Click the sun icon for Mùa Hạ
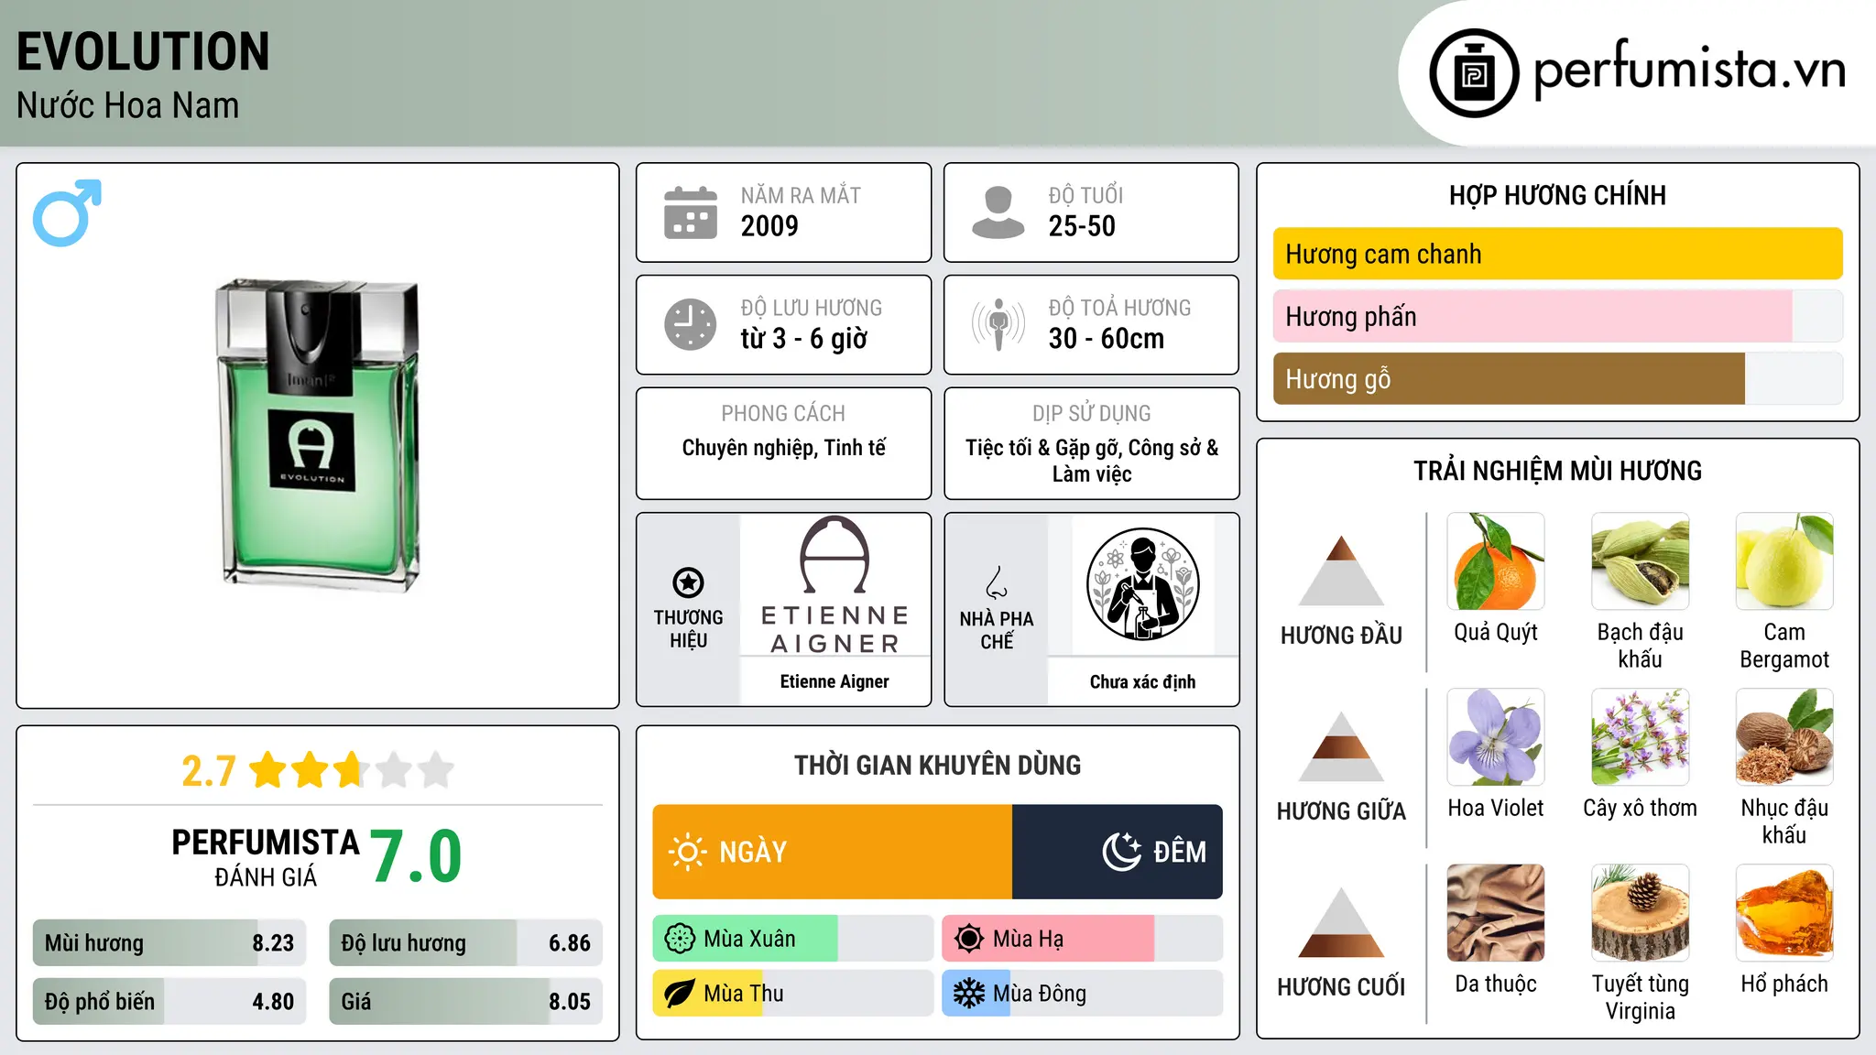 point(969,939)
